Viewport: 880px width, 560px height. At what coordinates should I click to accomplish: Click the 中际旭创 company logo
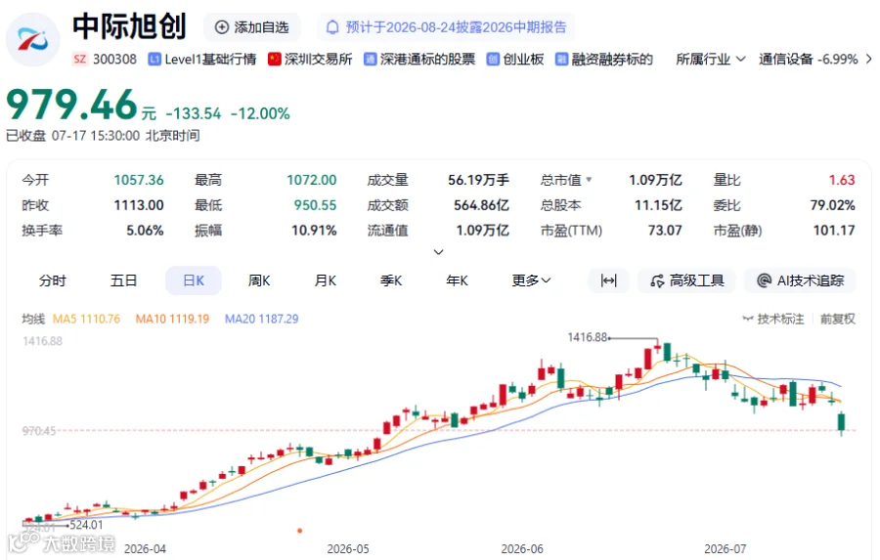point(32,40)
